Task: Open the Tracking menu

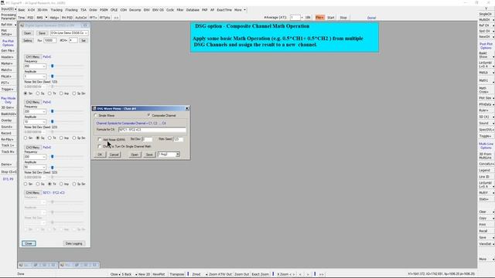Action: coord(56,10)
